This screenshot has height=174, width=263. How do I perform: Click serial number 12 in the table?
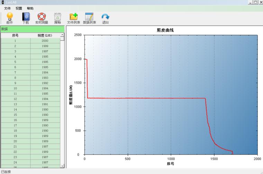pyautogui.click(x=15, y=99)
